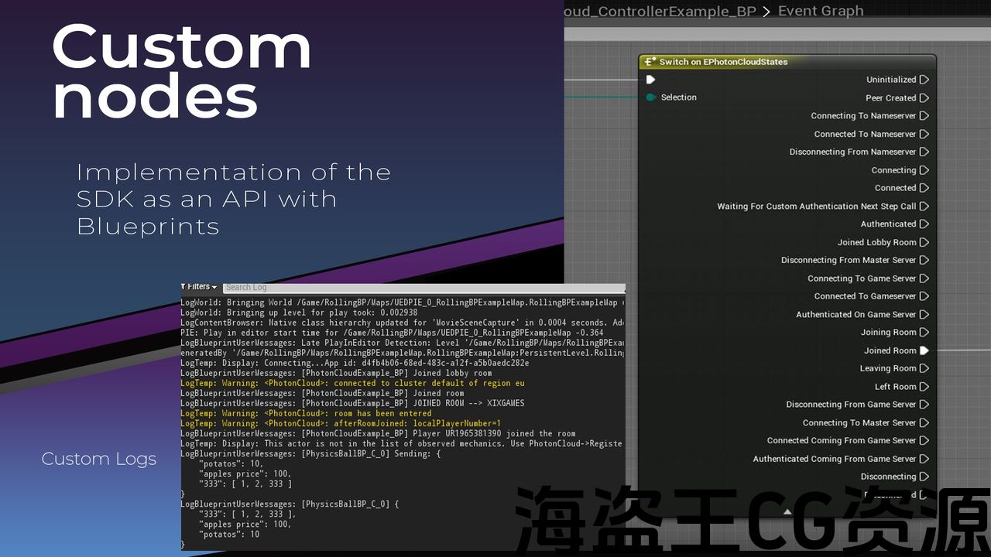The height and width of the screenshot is (557, 991).
Task: Click the Disconnecting From Master Server pin
Action: click(924, 261)
